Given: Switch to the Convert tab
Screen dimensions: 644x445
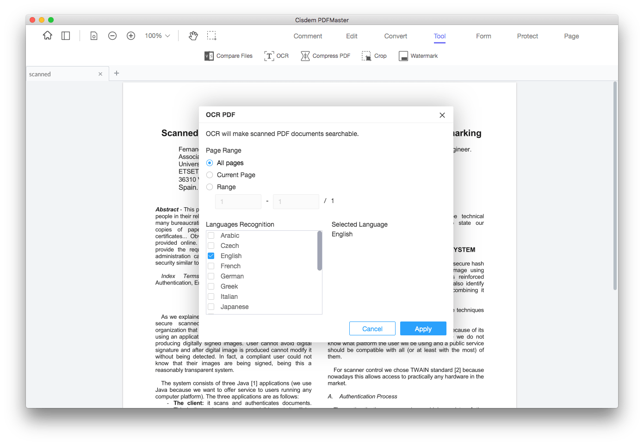Looking at the screenshot, I should tap(396, 36).
